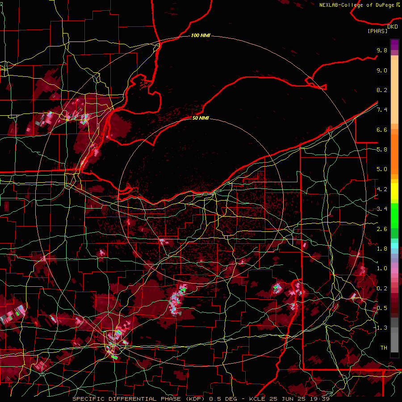
Task: Select the DKD label above the color bar
Action: point(393,27)
